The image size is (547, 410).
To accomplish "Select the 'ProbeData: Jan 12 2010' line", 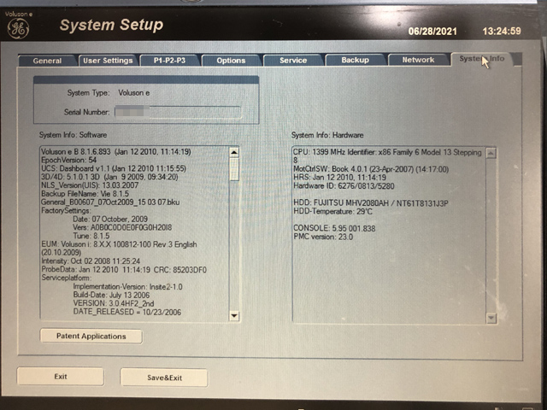I will (124, 270).
